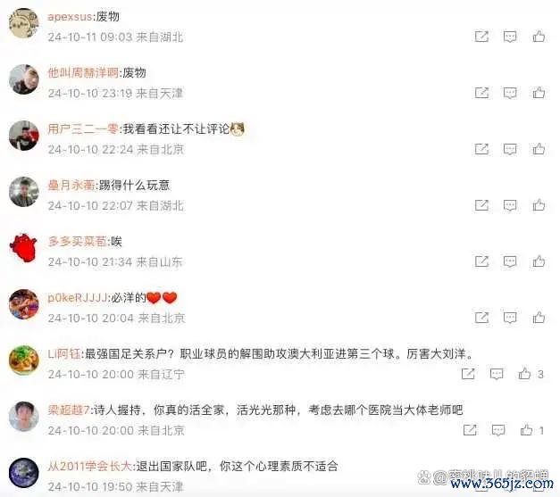Viewport: 560px width, 497px height.
Task: Reply to the 踢得什么玩意 comment
Action: (x=510, y=205)
